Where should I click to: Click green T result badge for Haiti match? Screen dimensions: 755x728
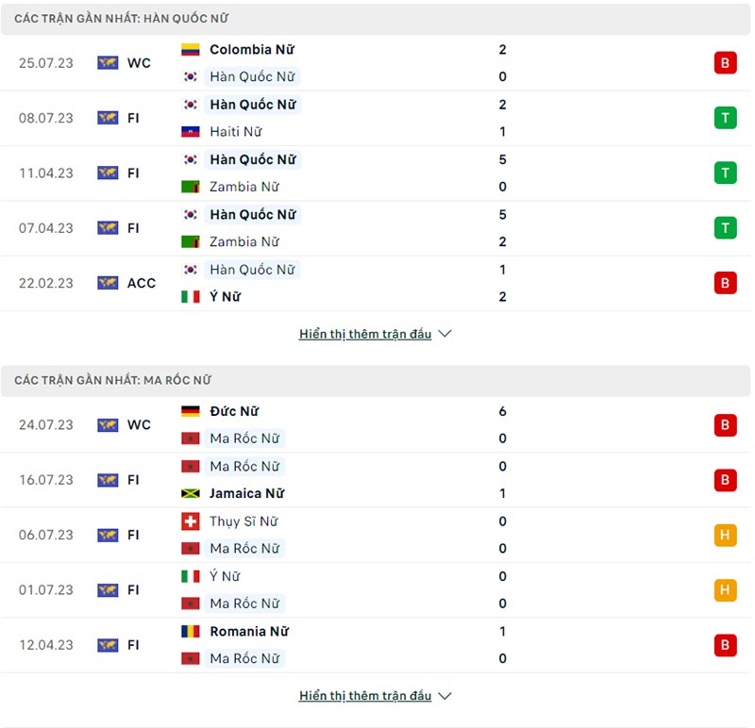click(725, 118)
